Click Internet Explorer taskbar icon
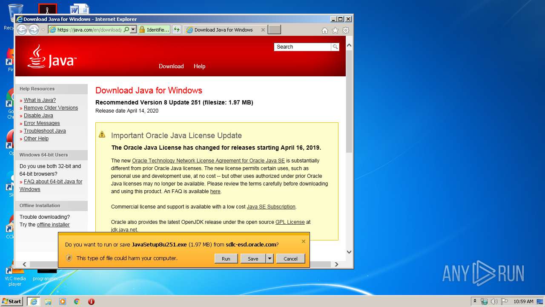545x307 pixels. tap(34, 301)
